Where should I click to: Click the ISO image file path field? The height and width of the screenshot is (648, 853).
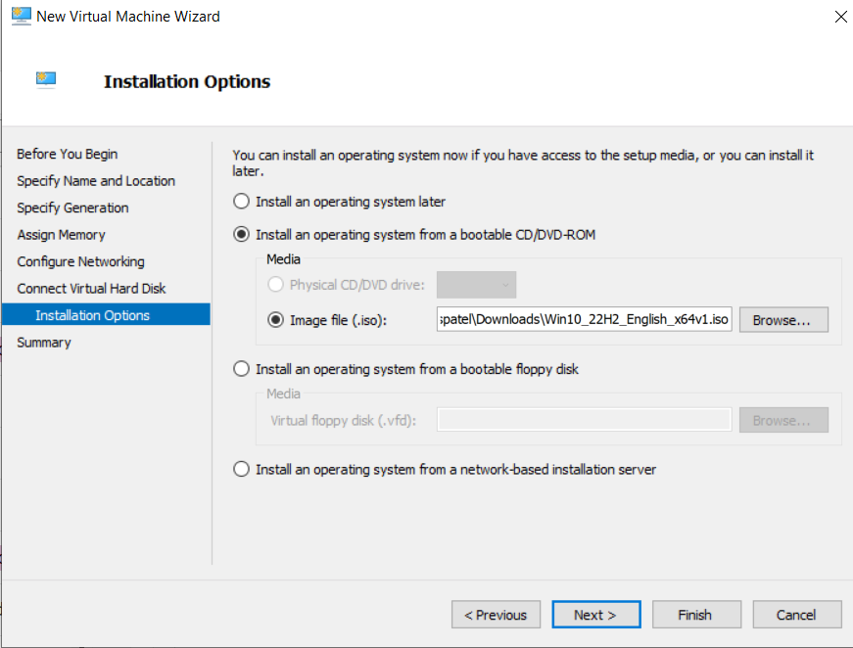585,320
